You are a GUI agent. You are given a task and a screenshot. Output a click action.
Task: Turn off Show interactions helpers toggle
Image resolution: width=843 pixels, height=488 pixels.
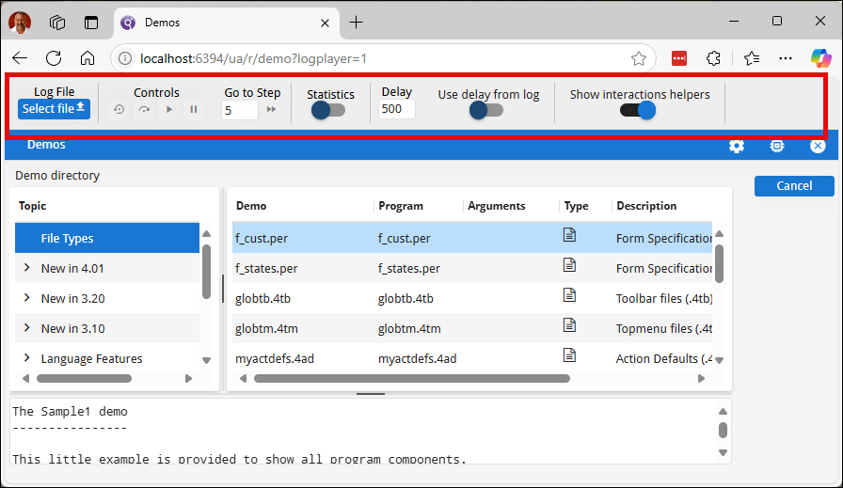tap(638, 110)
